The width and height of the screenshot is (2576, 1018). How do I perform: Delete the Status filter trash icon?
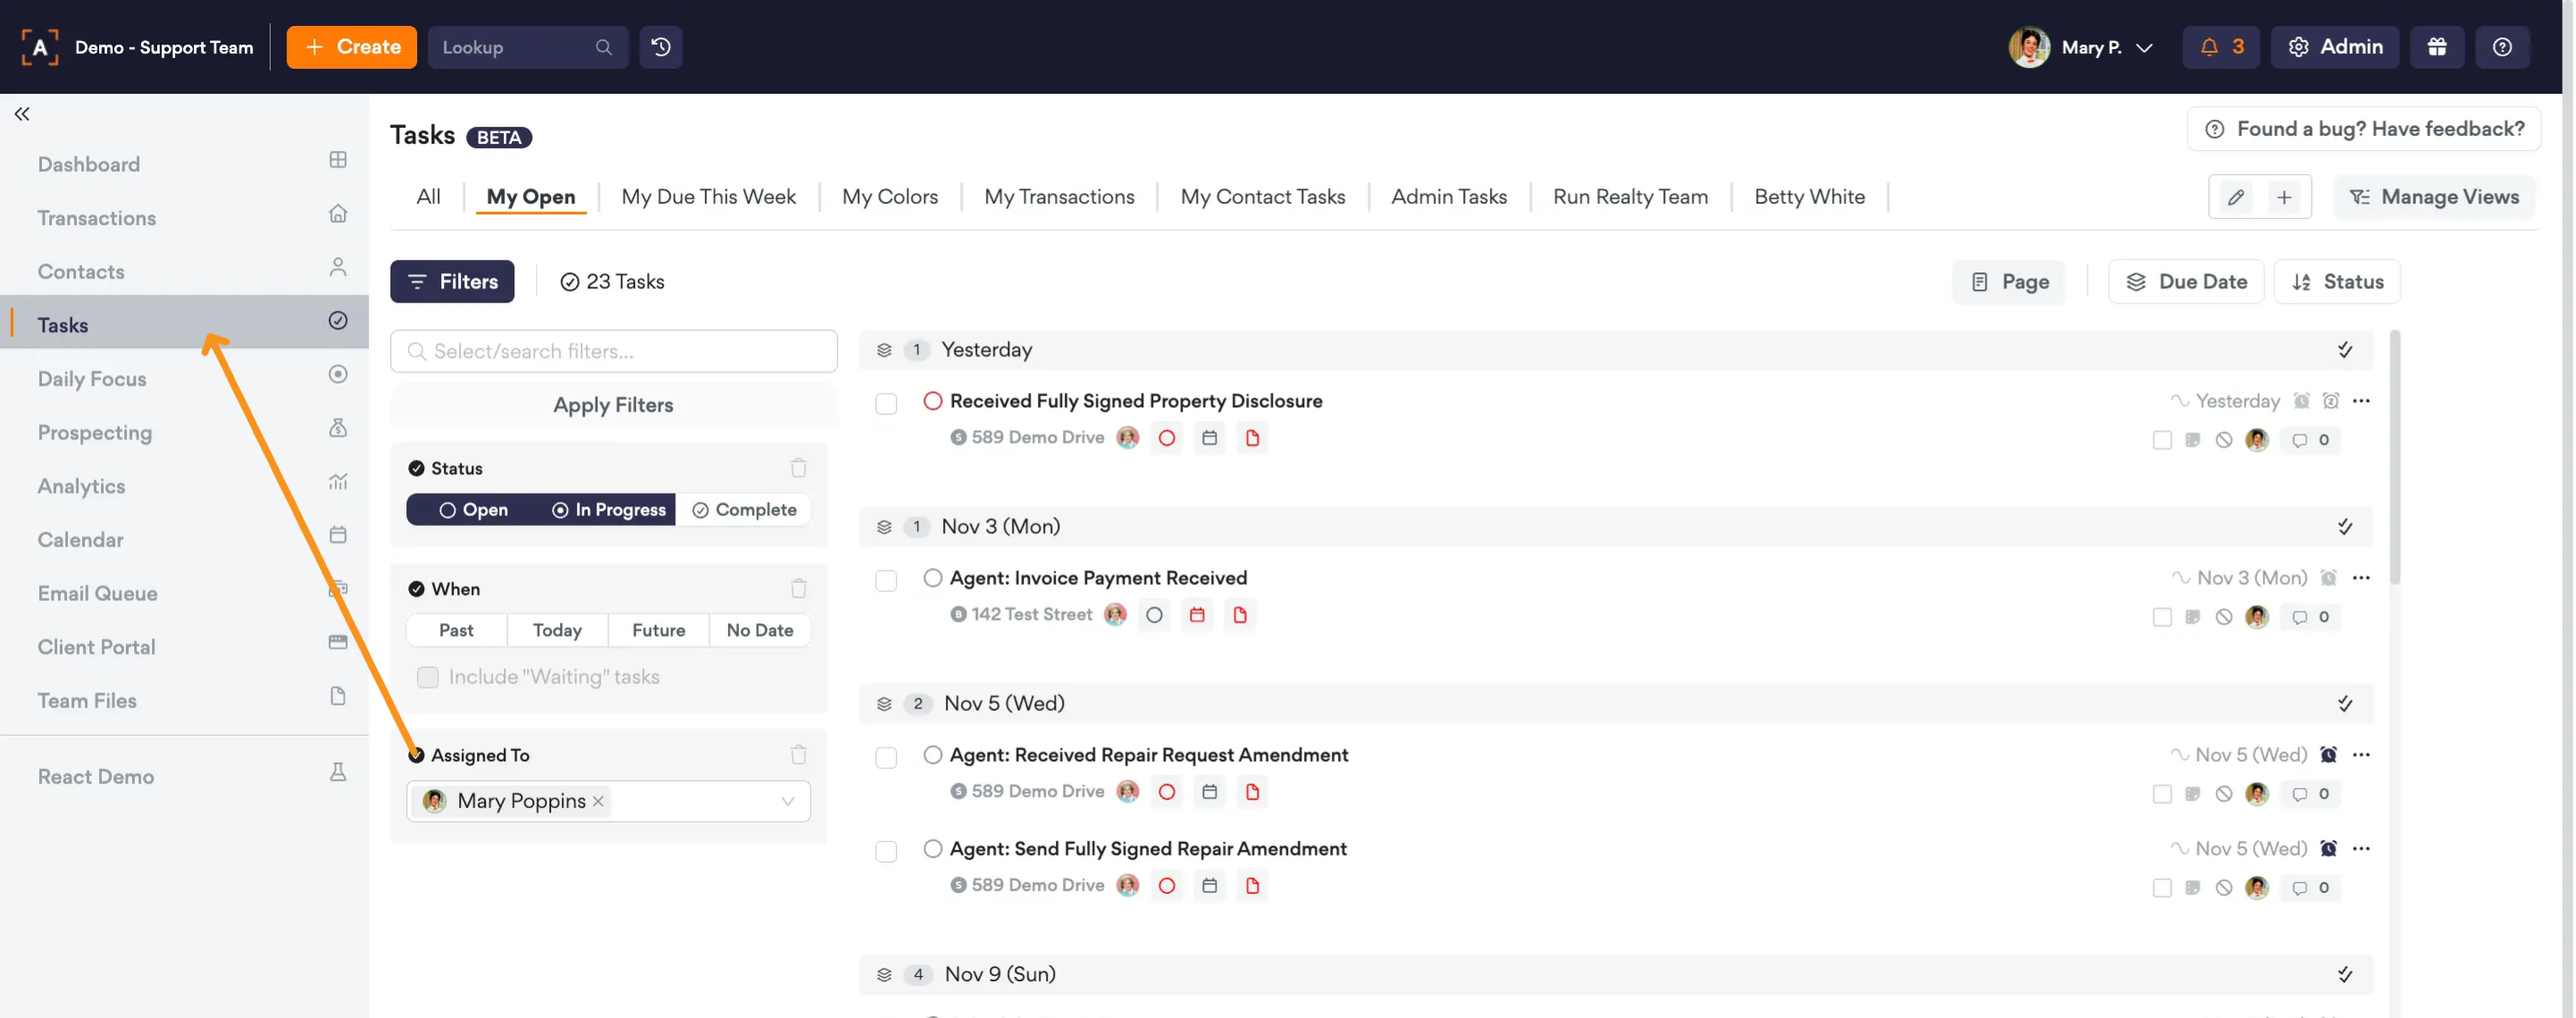pyautogui.click(x=798, y=468)
